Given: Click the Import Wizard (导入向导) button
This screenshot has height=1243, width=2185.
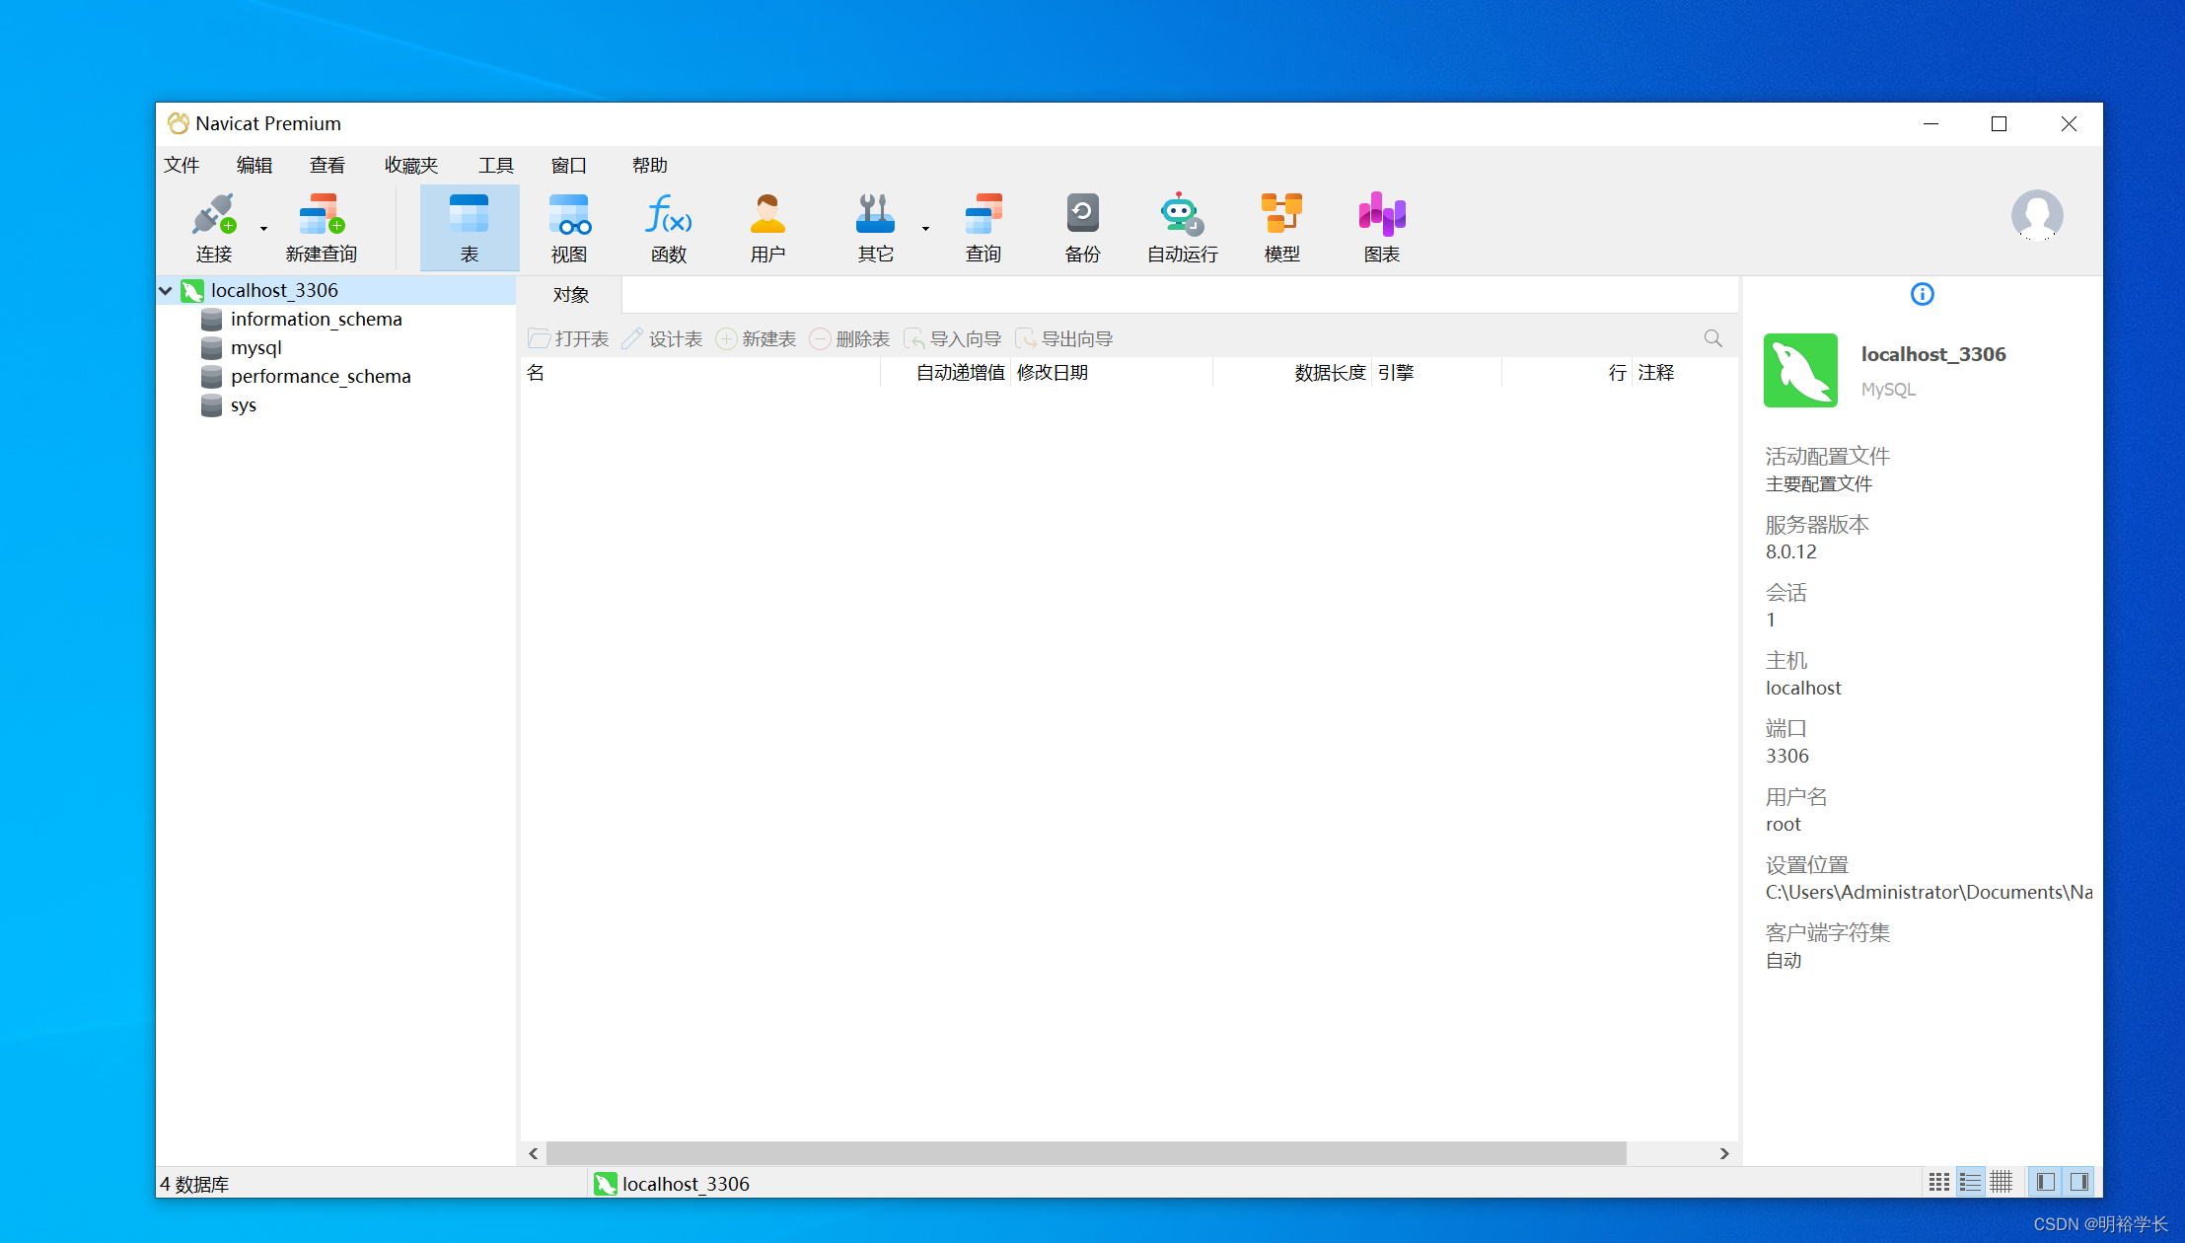Looking at the screenshot, I should tap(953, 338).
